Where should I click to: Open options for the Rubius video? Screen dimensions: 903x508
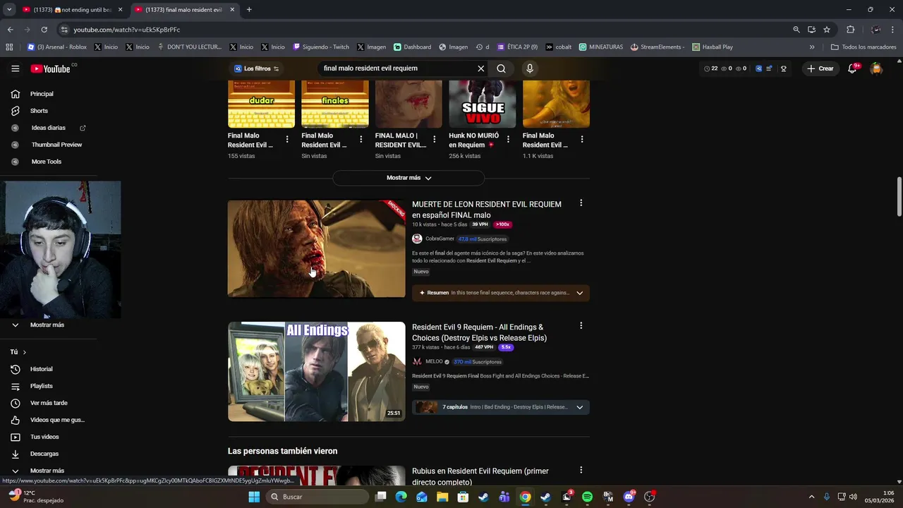click(x=581, y=470)
